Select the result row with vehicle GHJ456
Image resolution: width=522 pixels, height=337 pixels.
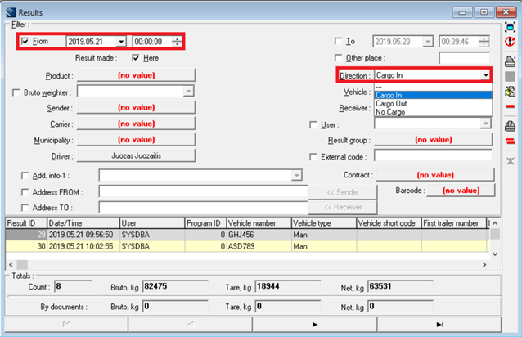pyautogui.click(x=247, y=235)
